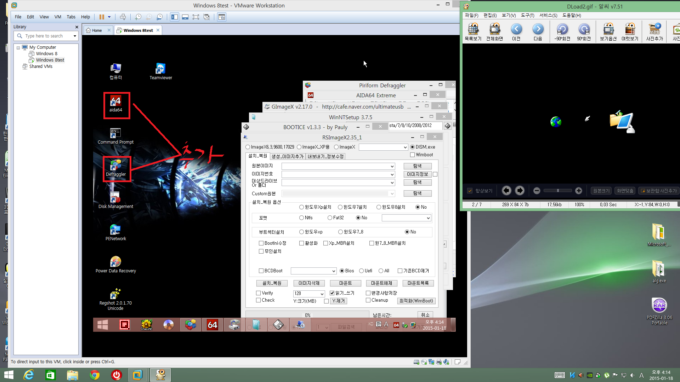Select Ntfs format radio button
The height and width of the screenshot is (382, 680).
click(x=301, y=218)
